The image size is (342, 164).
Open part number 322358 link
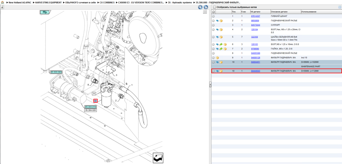pyautogui.click(x=254, y=37)
